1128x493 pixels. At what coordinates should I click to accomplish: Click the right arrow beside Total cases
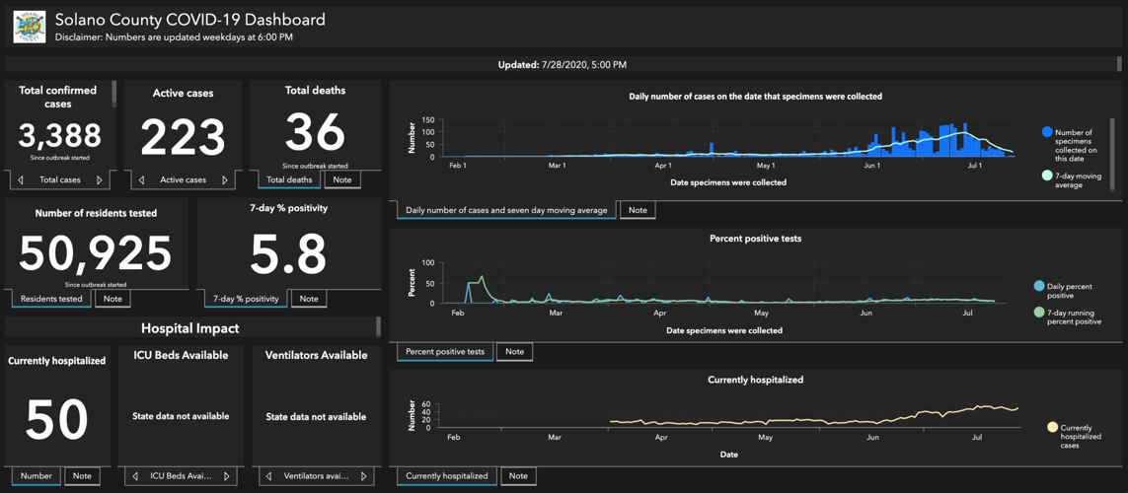pyautogui.click(x=99, y=180)
